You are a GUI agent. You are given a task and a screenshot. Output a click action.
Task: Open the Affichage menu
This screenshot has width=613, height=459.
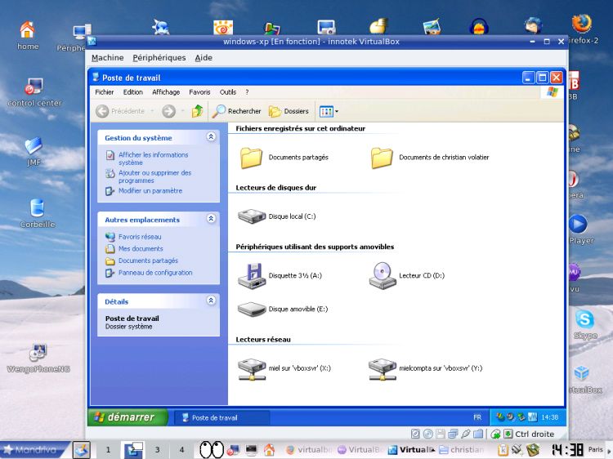click(x=166, y=92)
